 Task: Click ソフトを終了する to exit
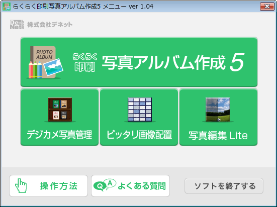pos(224,186)
